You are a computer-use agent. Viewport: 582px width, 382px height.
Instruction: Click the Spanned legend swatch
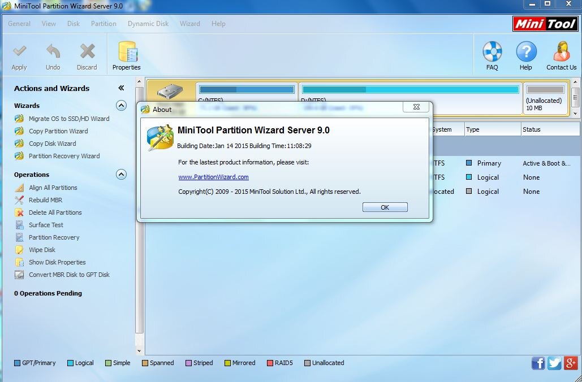[x=145, y=363]
